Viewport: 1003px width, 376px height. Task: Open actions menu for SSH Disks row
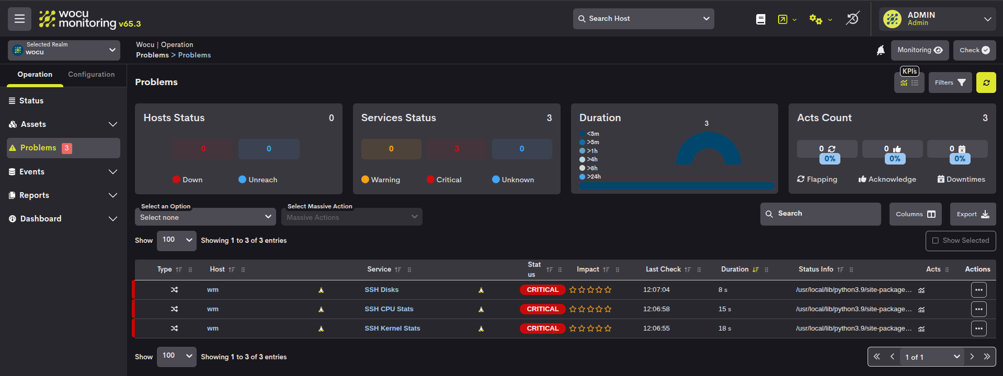pyautogui.click(x=978, y=290)
